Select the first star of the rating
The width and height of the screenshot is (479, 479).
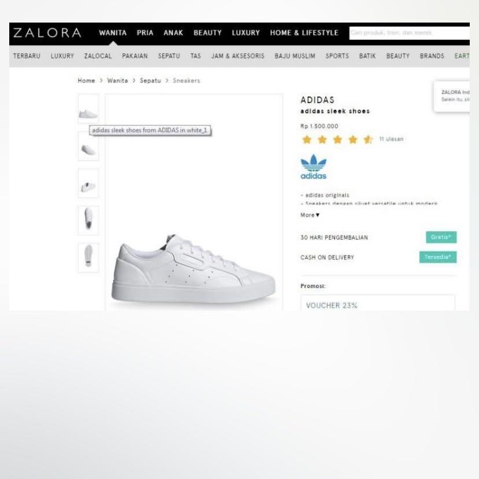pyautogui.click(x=307, y=139)
